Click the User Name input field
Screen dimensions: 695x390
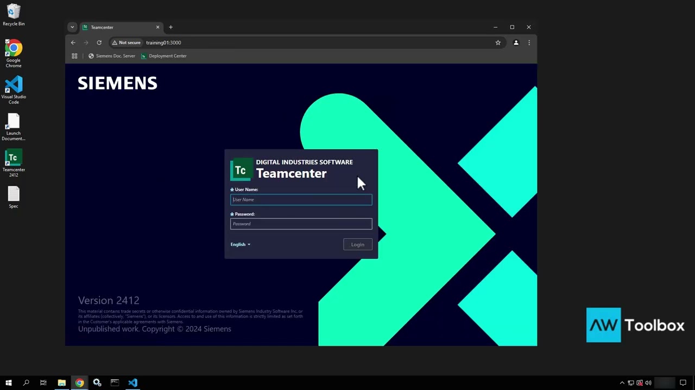301,199
